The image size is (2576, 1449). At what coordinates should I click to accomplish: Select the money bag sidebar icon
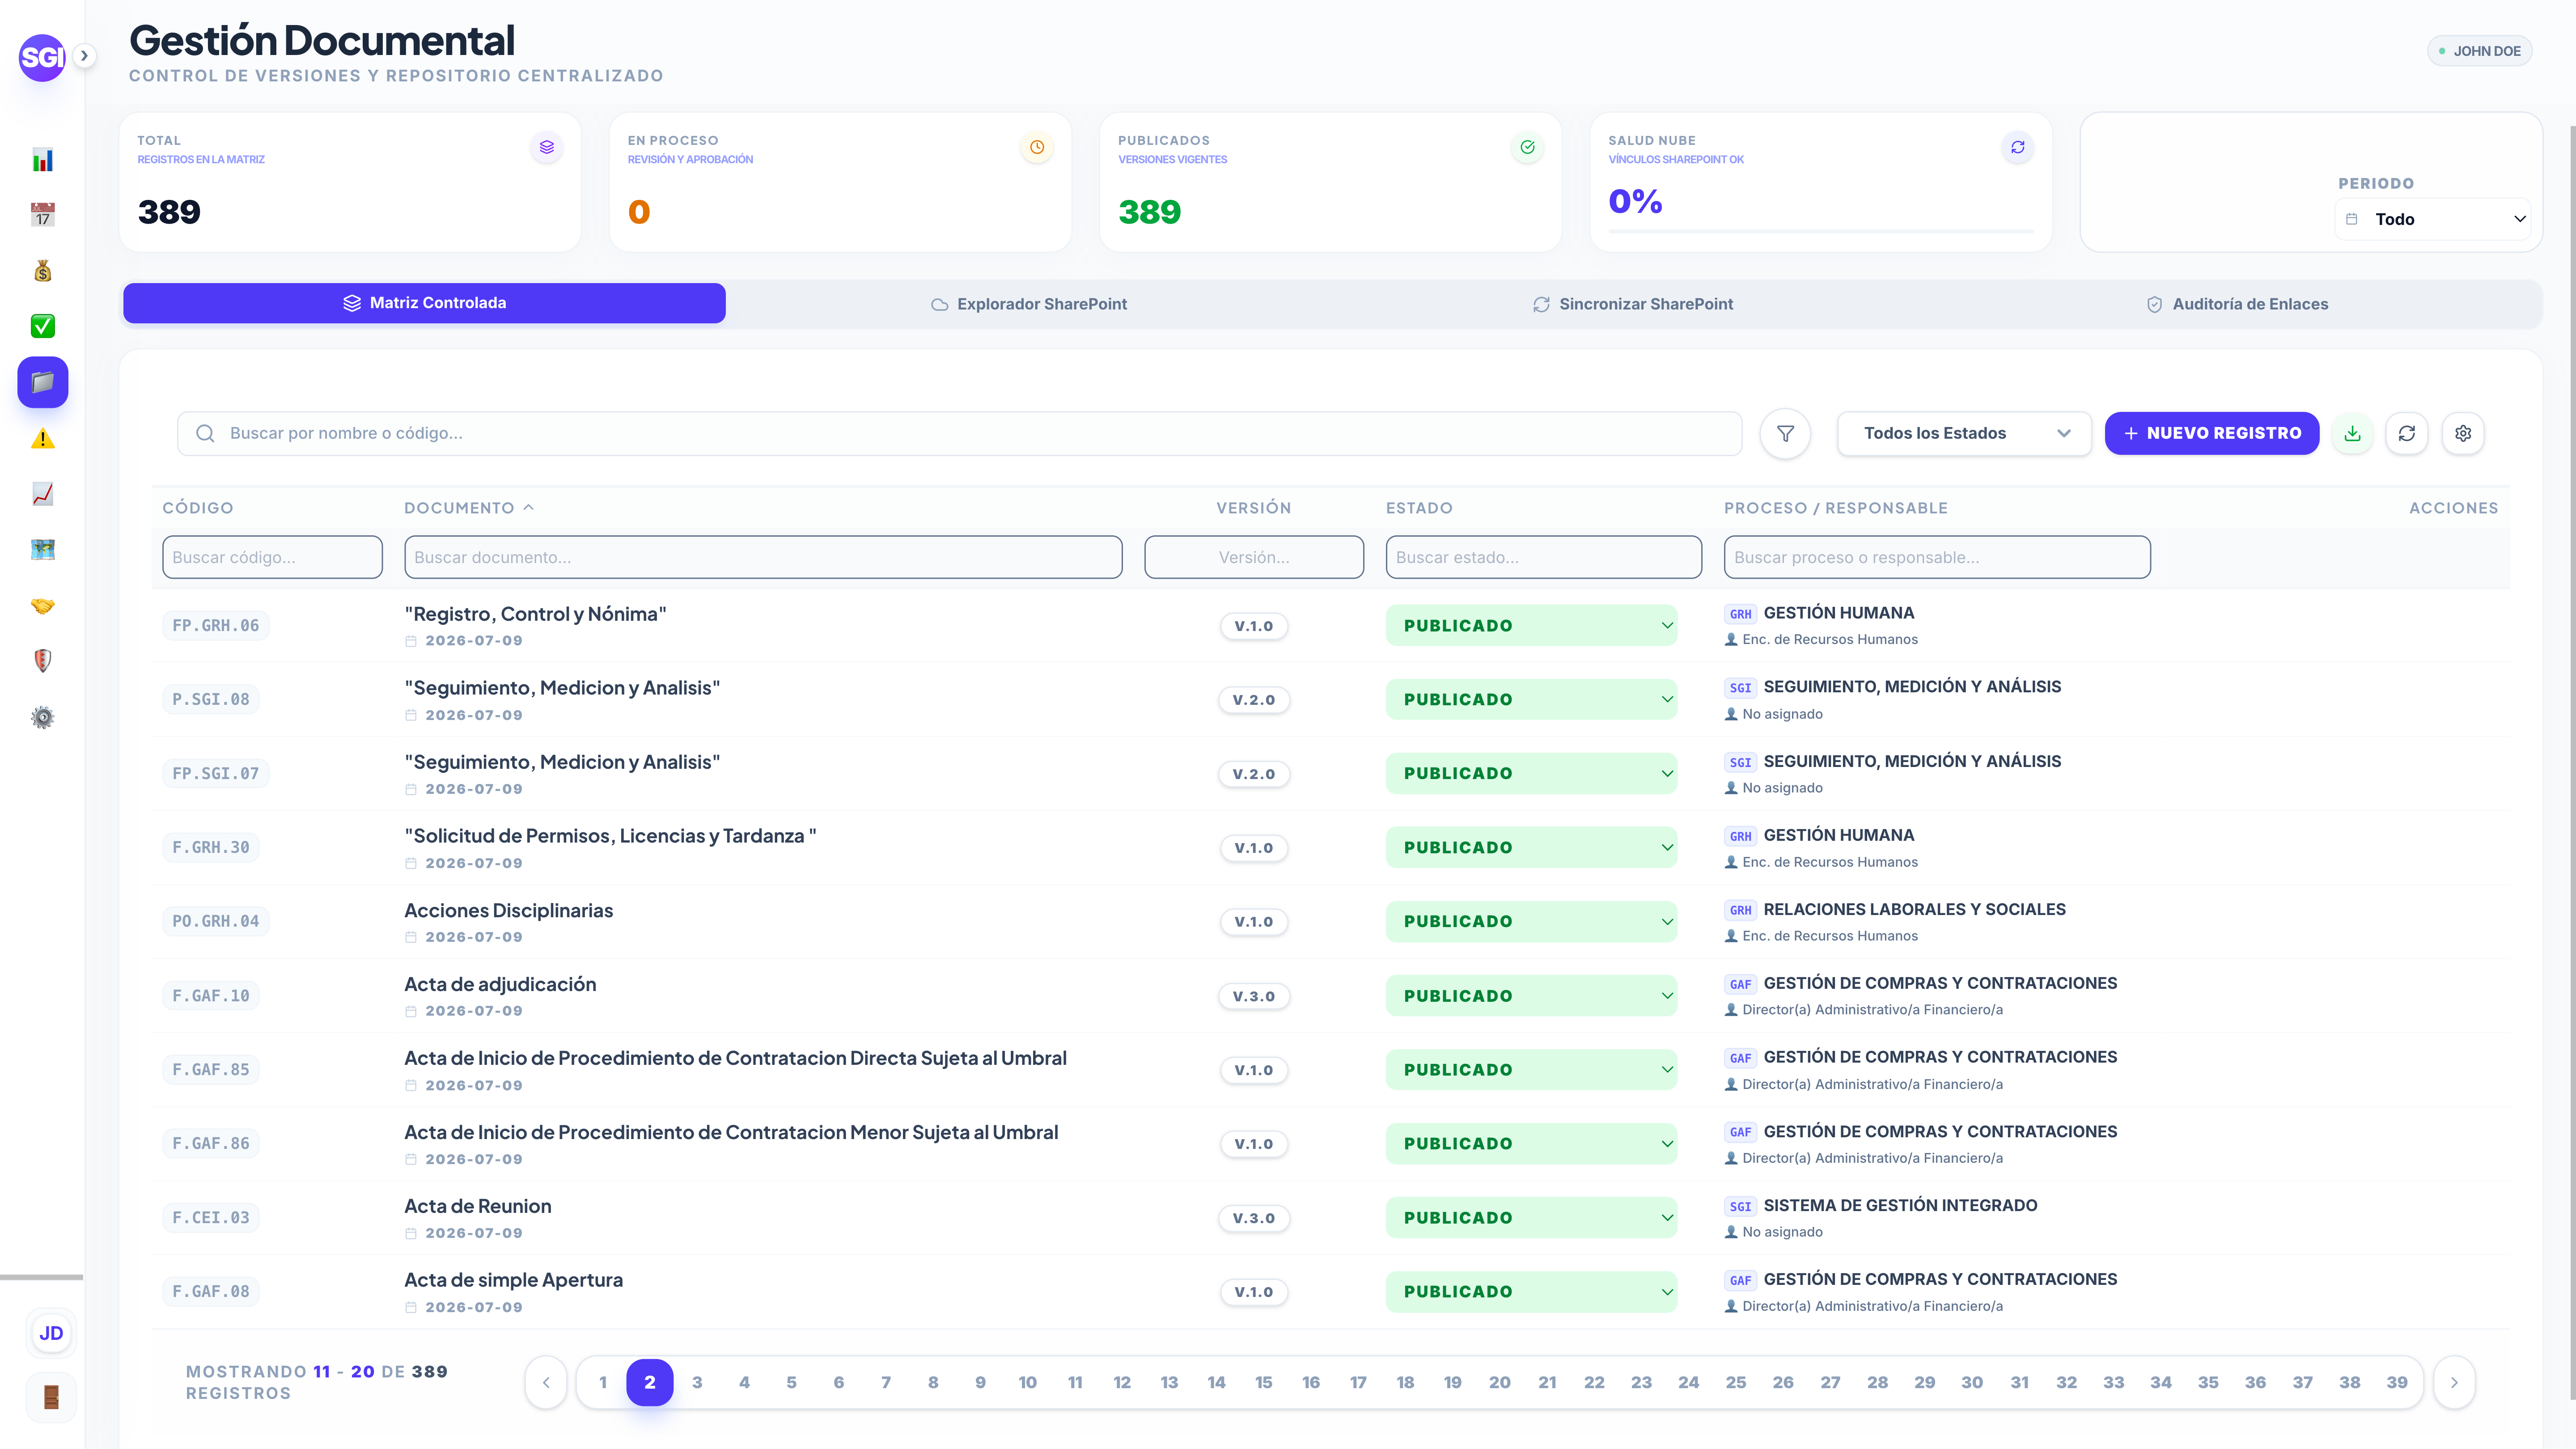click(42, 271)
